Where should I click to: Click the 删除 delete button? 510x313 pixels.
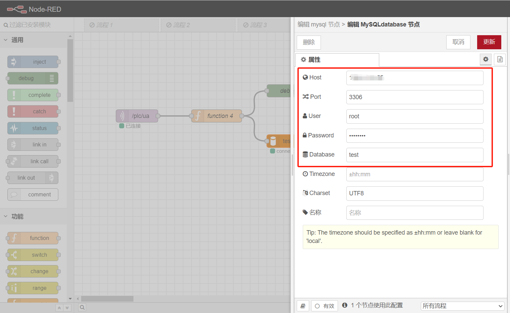point(309,42)
